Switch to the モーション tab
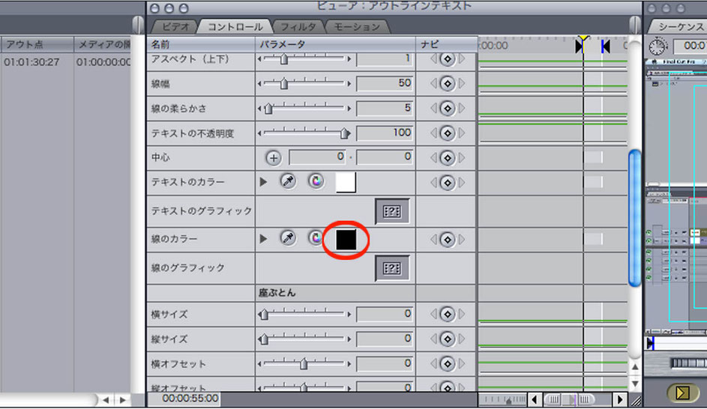707x409 pixels. tap(357, 26)
